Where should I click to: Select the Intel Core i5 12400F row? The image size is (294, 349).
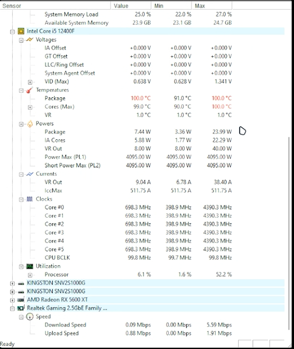click(155, 31)
